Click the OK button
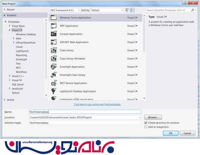Image resolution: width=200 pixels, height=155 pixels. (171, 133)
